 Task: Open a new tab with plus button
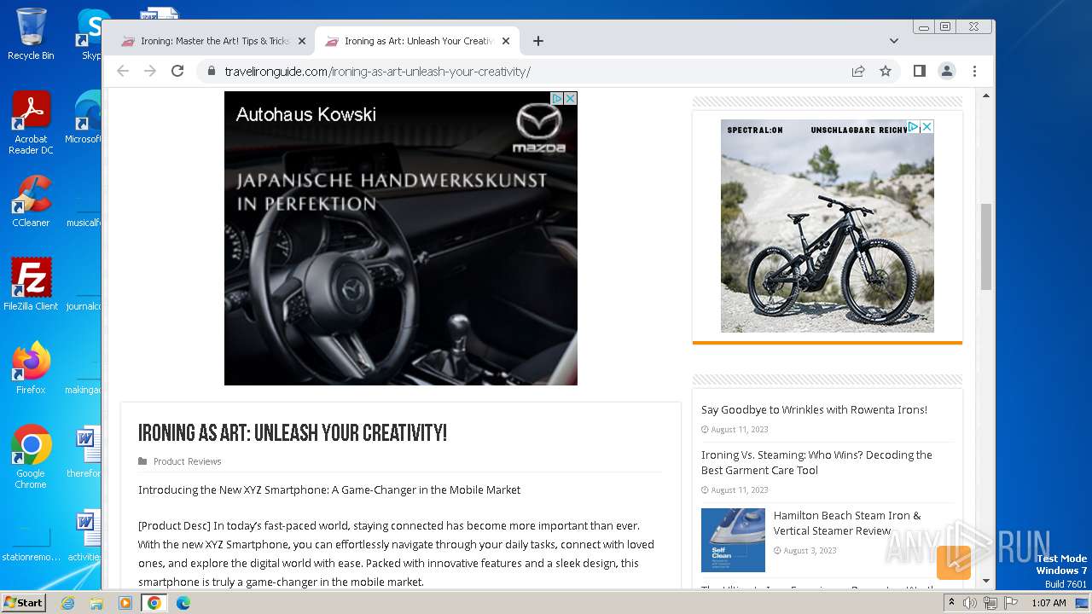[x=537, y=41]
